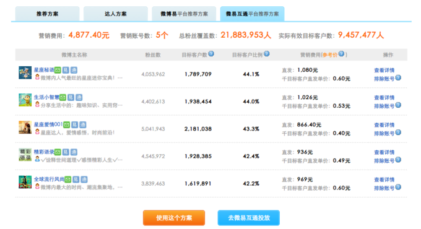
Task: View details (查看详情) for 星座秘语
Action: coord(384,71)
